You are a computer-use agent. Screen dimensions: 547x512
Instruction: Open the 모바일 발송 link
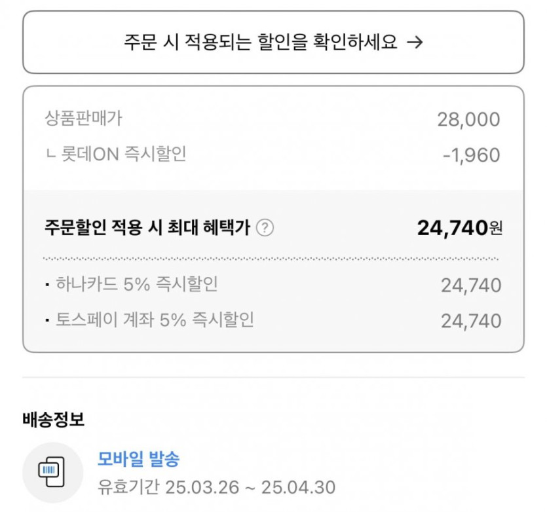tap(138, 459)
